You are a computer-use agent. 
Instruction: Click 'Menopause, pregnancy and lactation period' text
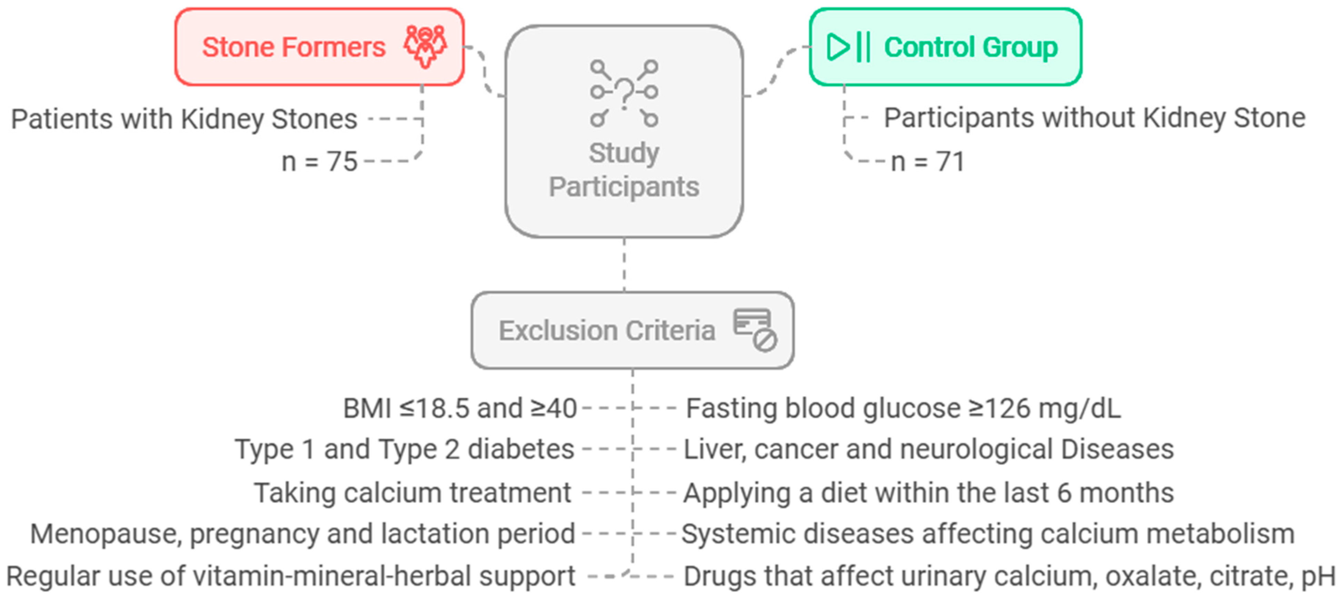click(302, 534)
